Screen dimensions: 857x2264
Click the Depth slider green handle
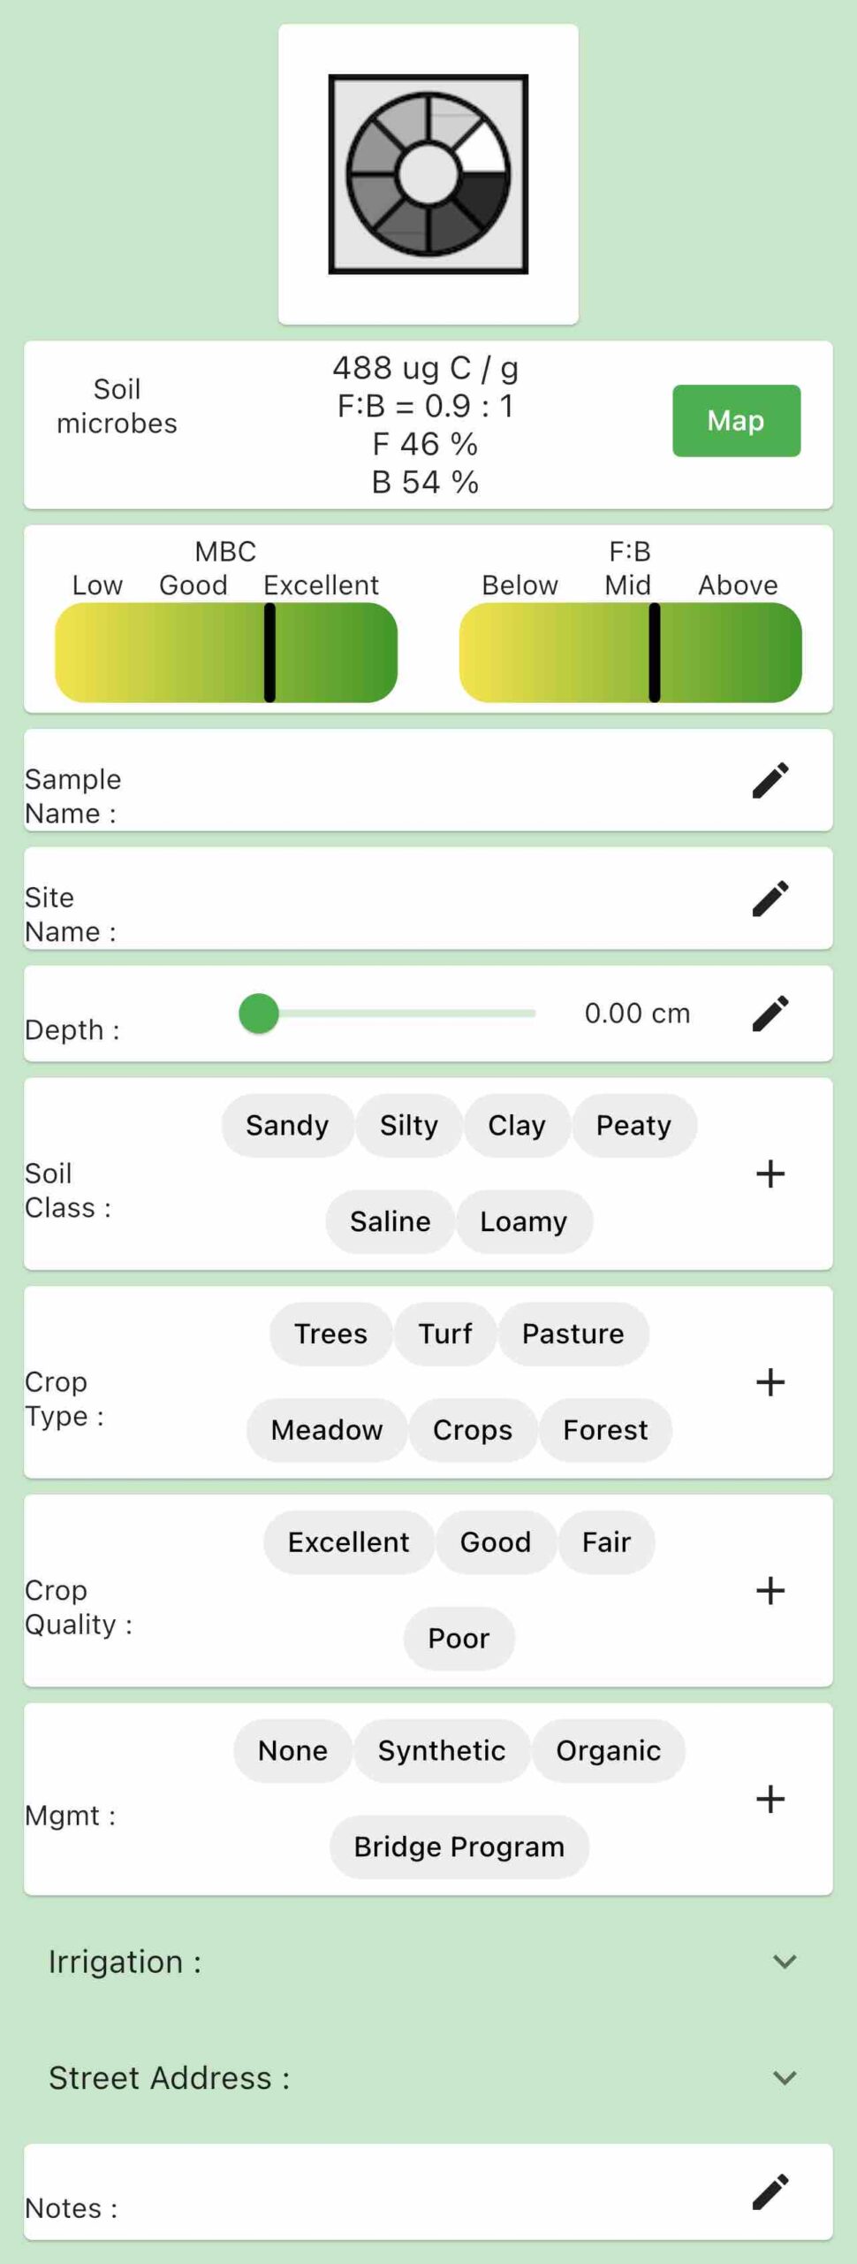click(259, 1013)
